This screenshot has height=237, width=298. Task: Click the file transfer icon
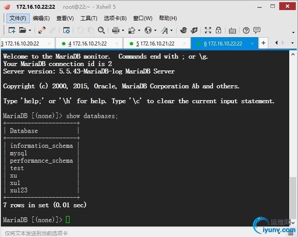[132, 30]
